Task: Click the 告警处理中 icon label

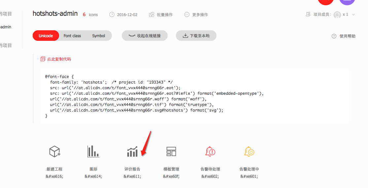Action: coord(249,169)
